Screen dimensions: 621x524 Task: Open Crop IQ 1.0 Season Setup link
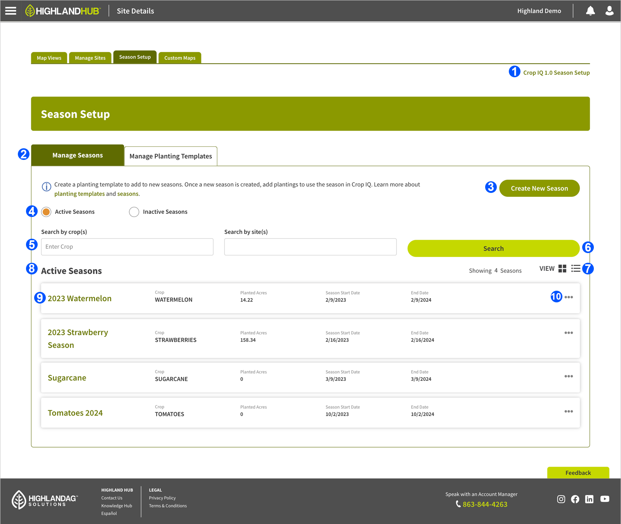coord(556,73)
